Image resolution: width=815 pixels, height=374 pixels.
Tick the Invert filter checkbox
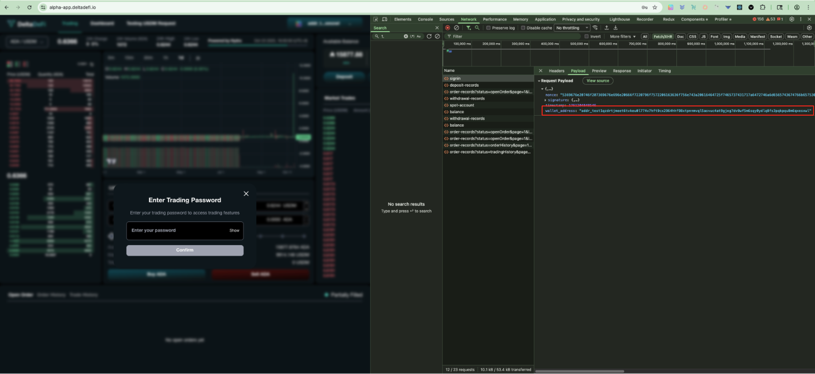click(x=587, y=36)
